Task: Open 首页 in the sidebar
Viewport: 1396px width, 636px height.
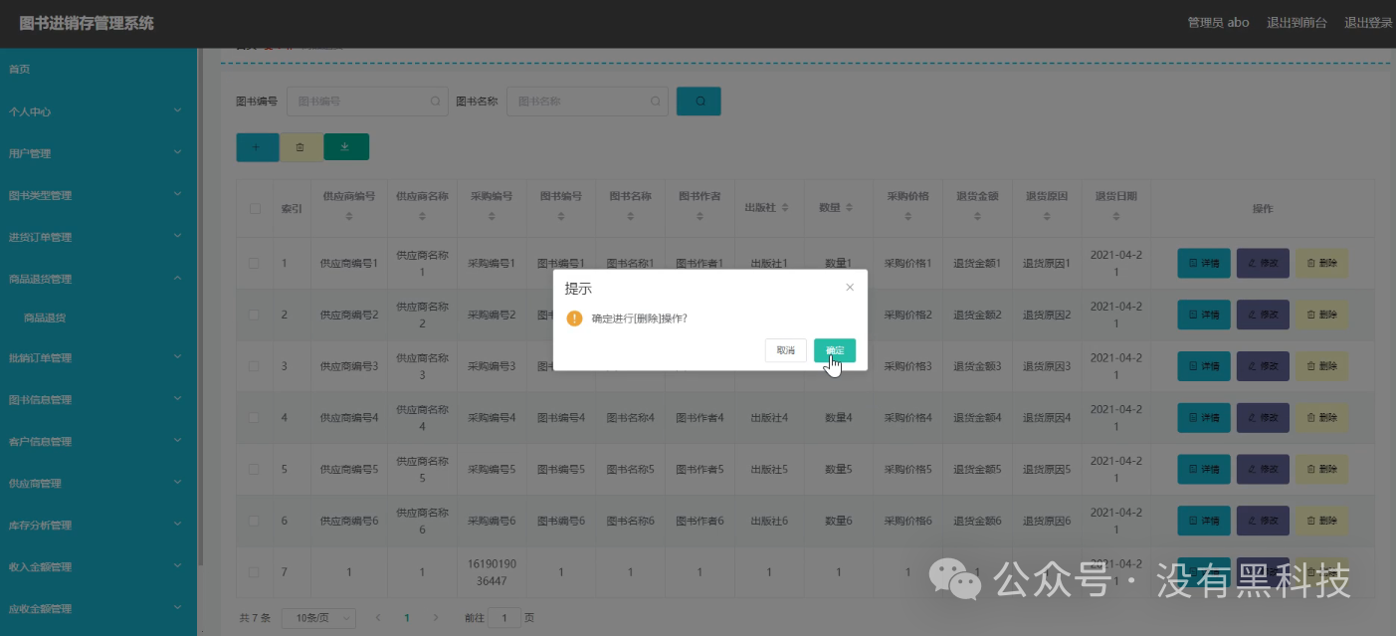Action: click(x=99, y=69)
